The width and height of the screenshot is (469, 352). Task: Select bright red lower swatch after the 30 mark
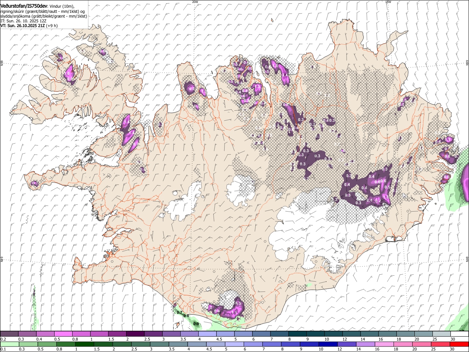click(x=459, y=344)
